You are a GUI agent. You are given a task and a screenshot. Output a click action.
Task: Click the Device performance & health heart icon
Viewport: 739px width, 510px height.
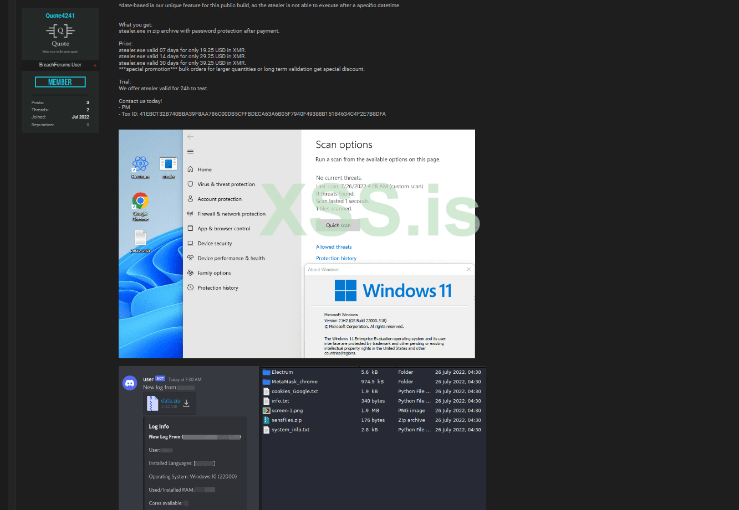pyautogui.click(x=191, y=258)
